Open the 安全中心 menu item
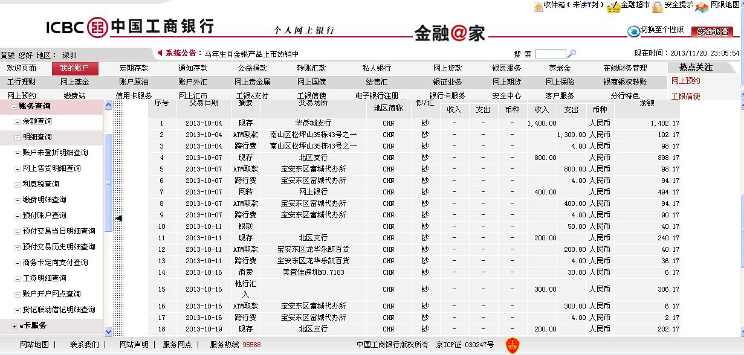 (506, 96)
